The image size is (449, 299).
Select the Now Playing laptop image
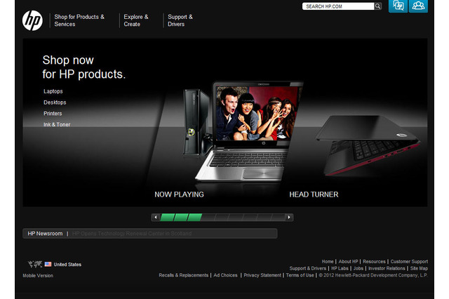pyautogui.click(x=248, y=132)
